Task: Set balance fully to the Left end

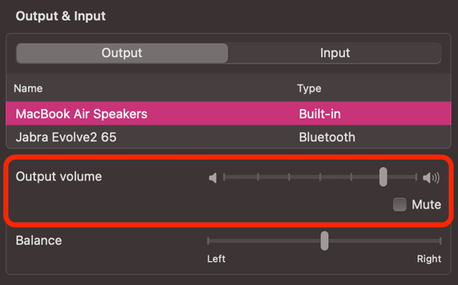Action: tap(208, 241)
